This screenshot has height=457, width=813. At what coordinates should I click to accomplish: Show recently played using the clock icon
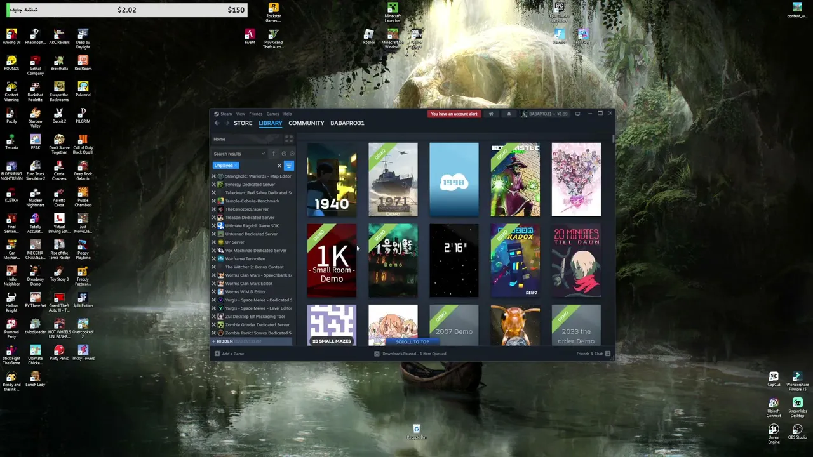283,154
